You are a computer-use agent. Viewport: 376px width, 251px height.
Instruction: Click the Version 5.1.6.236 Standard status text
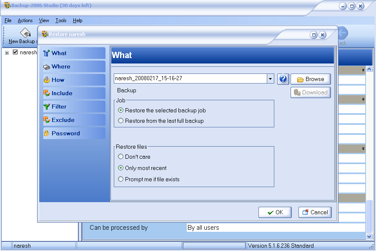click(281, 246)
